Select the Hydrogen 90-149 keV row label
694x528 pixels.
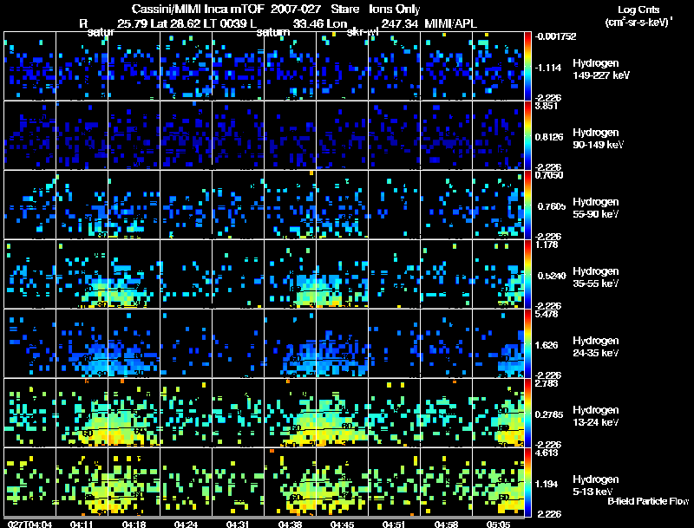[598, 139]
